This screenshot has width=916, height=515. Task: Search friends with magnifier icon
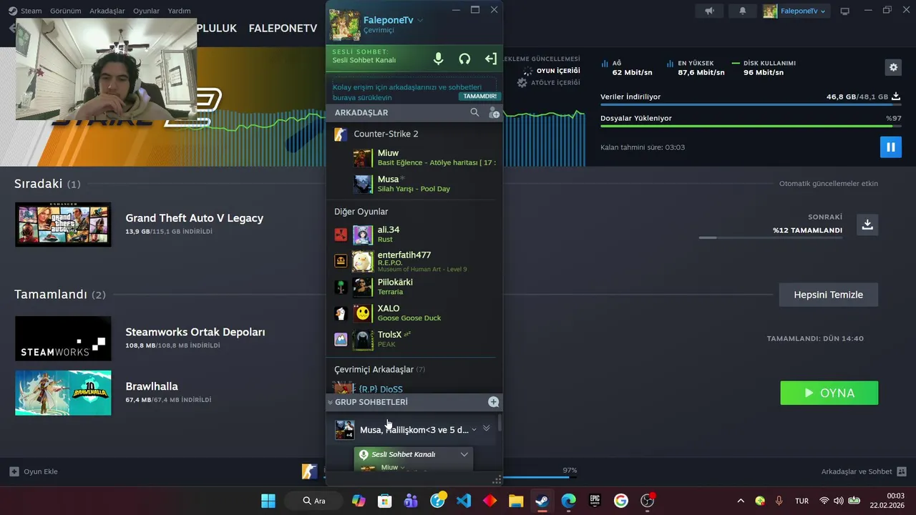coord(474,112)
